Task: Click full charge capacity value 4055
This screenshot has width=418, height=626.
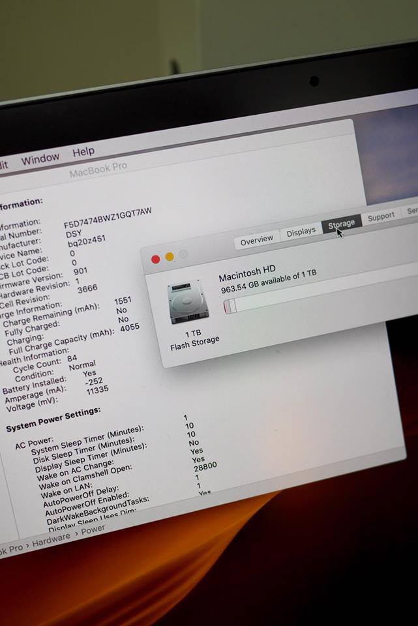Action: point(130,327)
